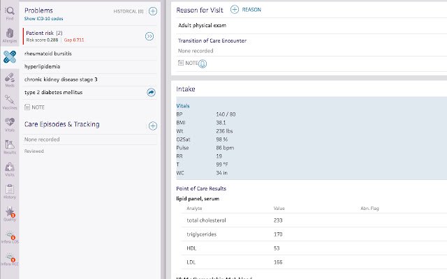This screenshot has height=279, width=447.
Task: Click temperature value 99 °F
Action: [x=222, y=165]
